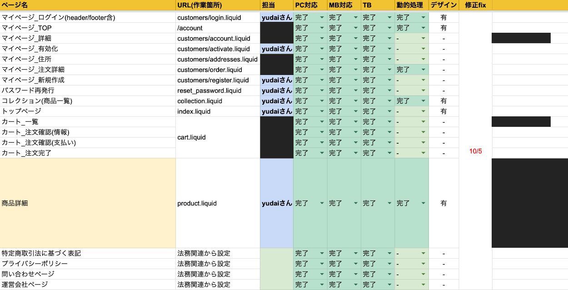Open 動的処理 dropdown for 商品詳細 row
Viewport: 568px width, 290px height.
point(424,204)
